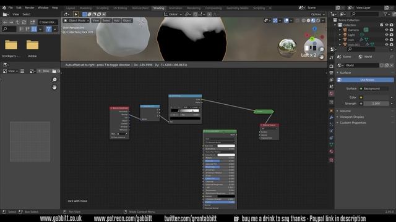
Task: Select rock.001 in the outliner
Action: tap(354, 44)
